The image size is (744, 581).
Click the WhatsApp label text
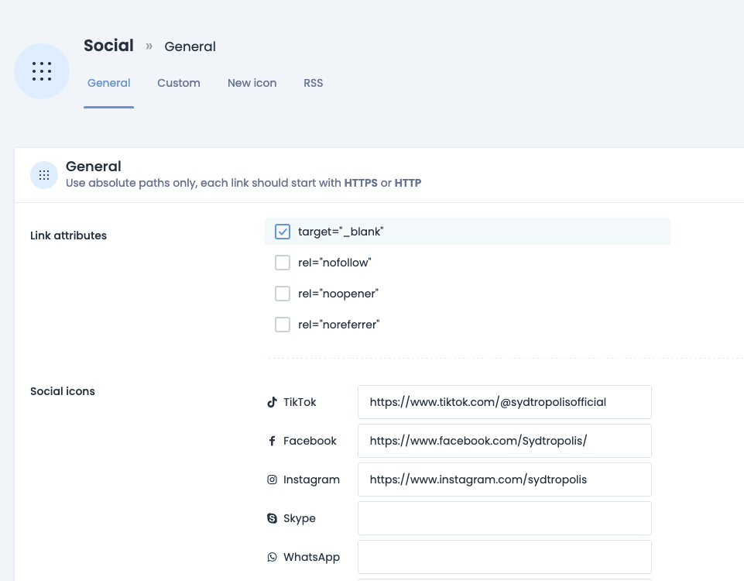pos(311,557)
